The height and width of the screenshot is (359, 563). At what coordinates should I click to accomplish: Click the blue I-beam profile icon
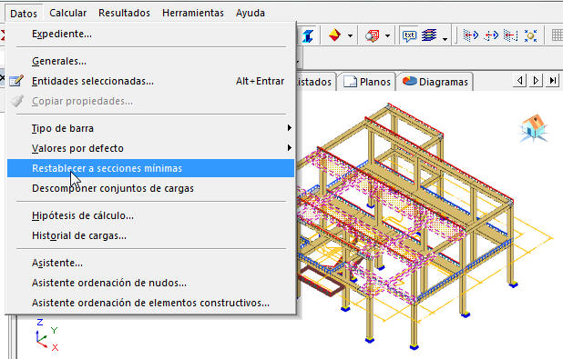[x=308, y=35]
